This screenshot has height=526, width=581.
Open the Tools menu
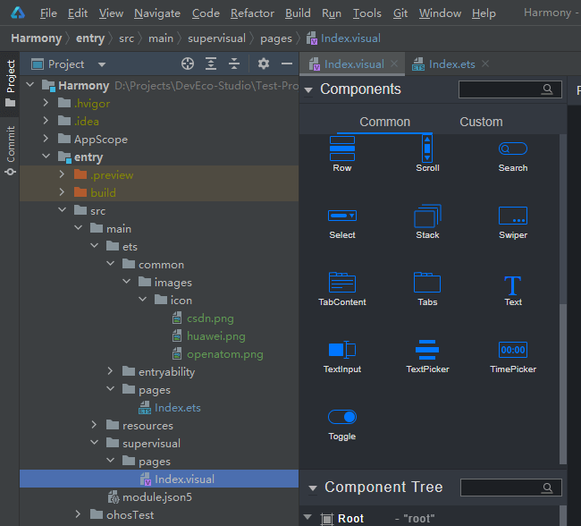(366, 13)
